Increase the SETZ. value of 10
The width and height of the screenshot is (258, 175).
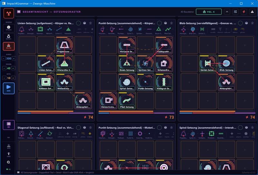[13, 78]
